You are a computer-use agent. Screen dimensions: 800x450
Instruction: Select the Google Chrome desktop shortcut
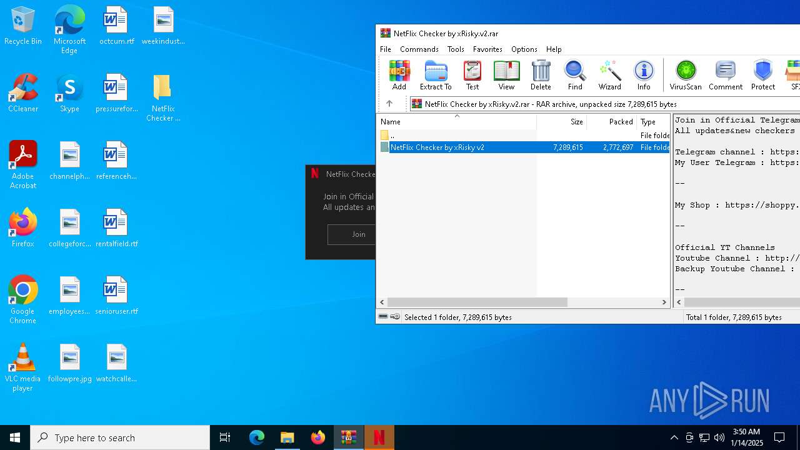click(x=23, y=300)
